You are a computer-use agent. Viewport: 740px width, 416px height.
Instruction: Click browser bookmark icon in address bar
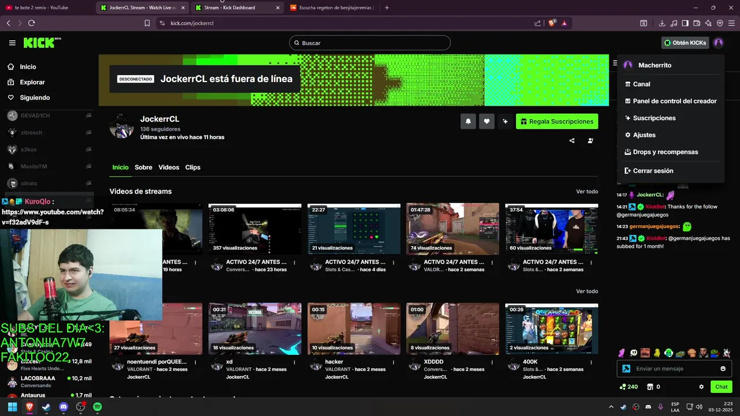(x=147, y=23)
